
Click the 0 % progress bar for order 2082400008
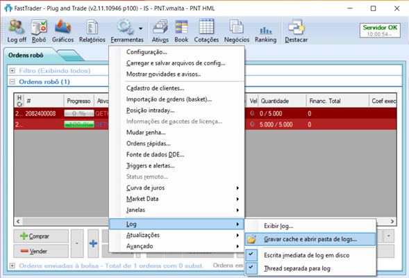click(x=79, y=113)
